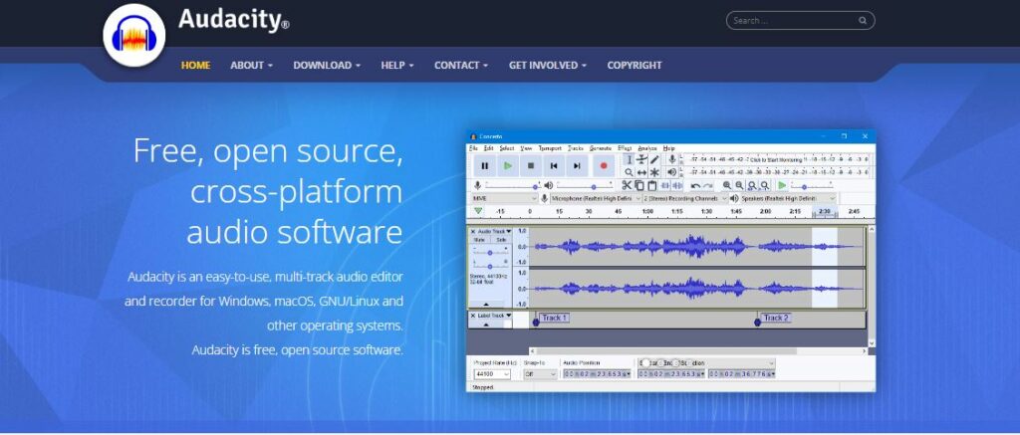This screenshot has width=1020, height=435.
Task: Toggle Mute on the Audio Track
Action: point(479,240)
